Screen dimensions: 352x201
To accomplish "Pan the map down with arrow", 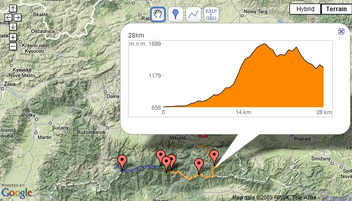I will click(13, 27).
